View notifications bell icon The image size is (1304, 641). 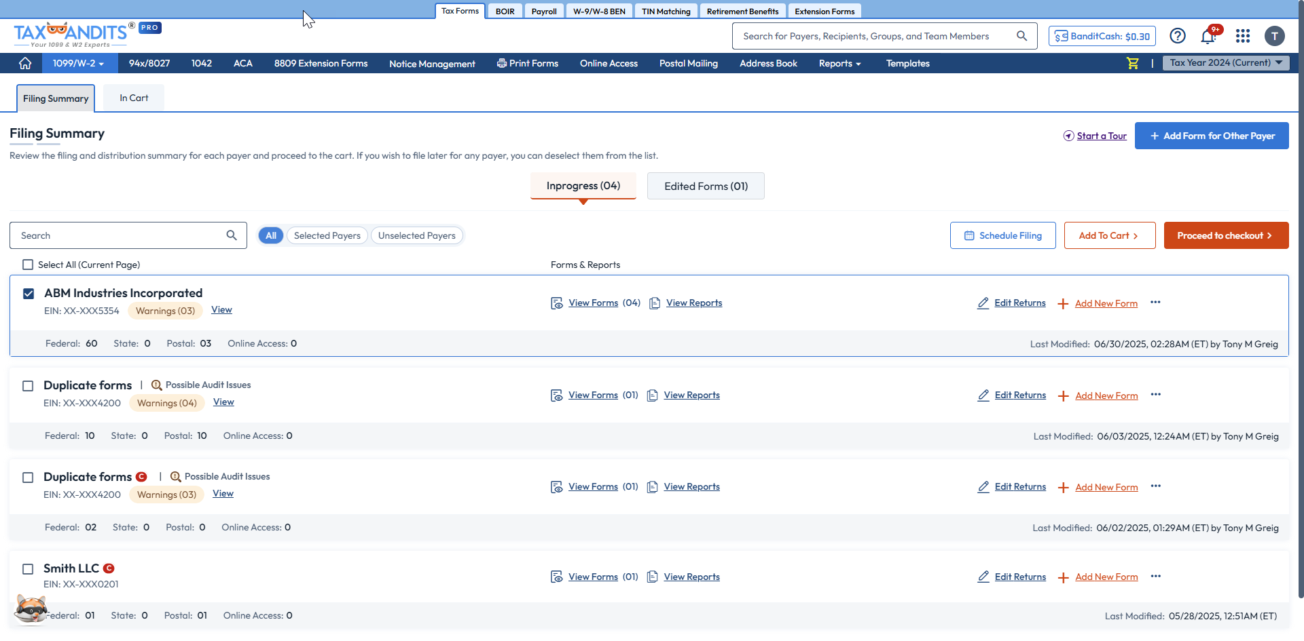point(1208,36)
